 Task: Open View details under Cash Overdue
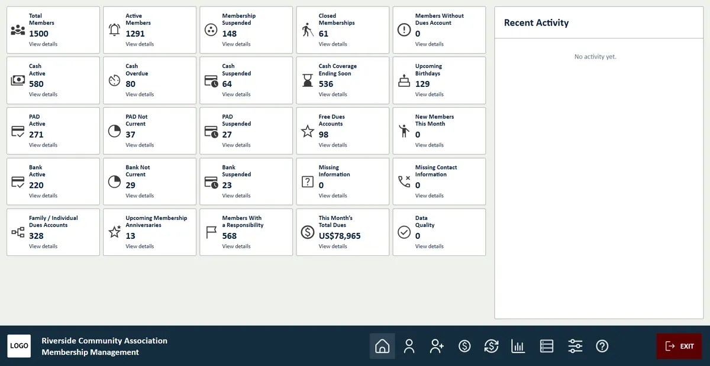click(x=140, y=95)
